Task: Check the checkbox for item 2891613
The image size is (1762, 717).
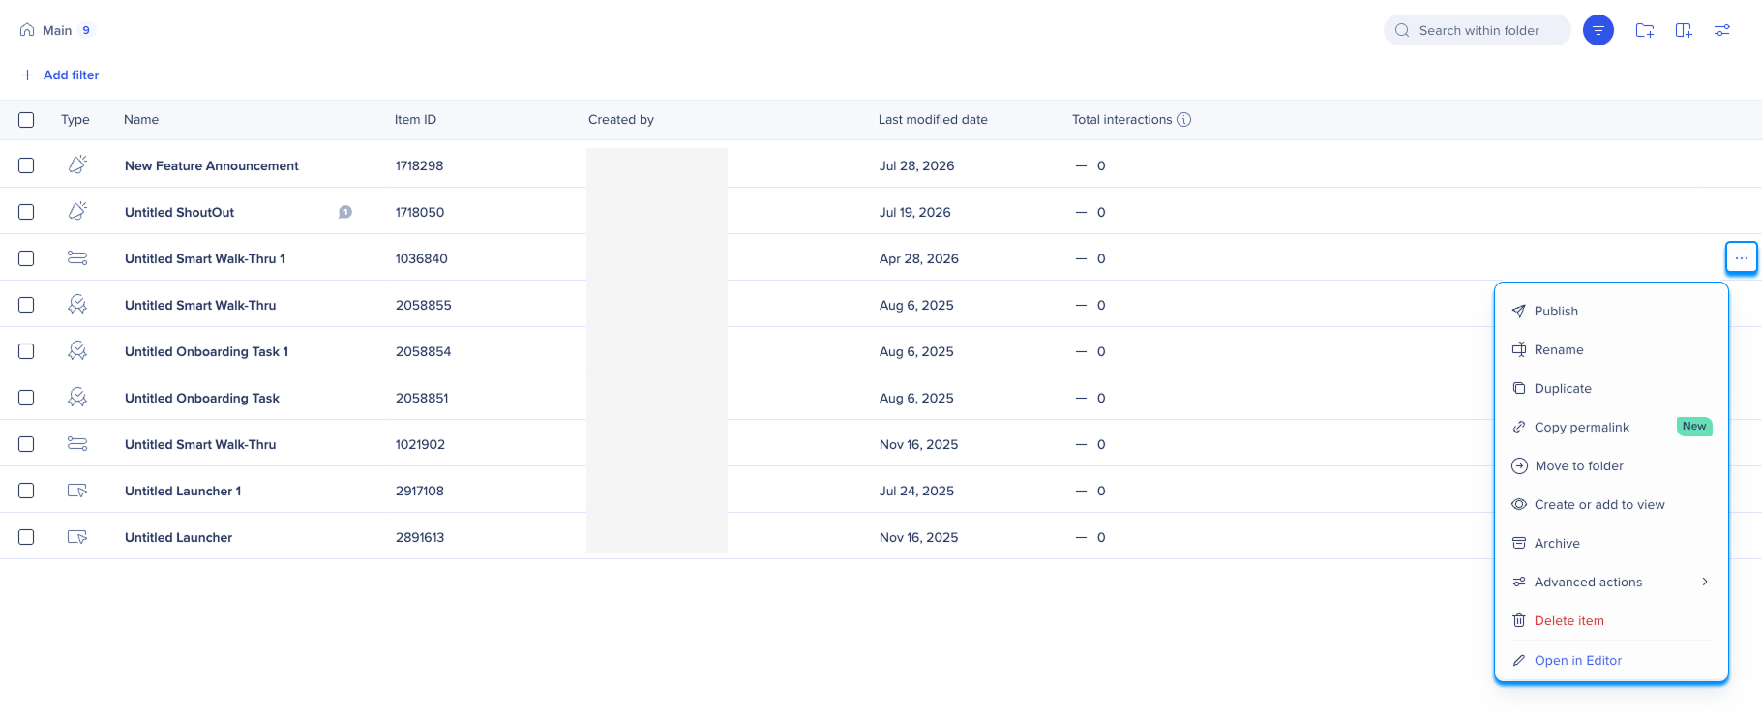Action: tap(26, 537)
